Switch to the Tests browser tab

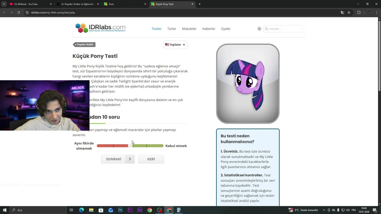(125, 4)
